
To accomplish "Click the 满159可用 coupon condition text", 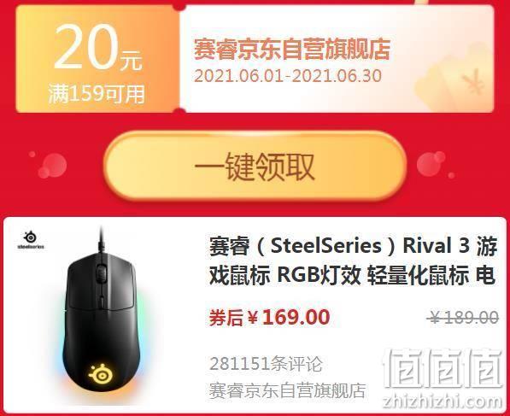I will coord(97,94).
